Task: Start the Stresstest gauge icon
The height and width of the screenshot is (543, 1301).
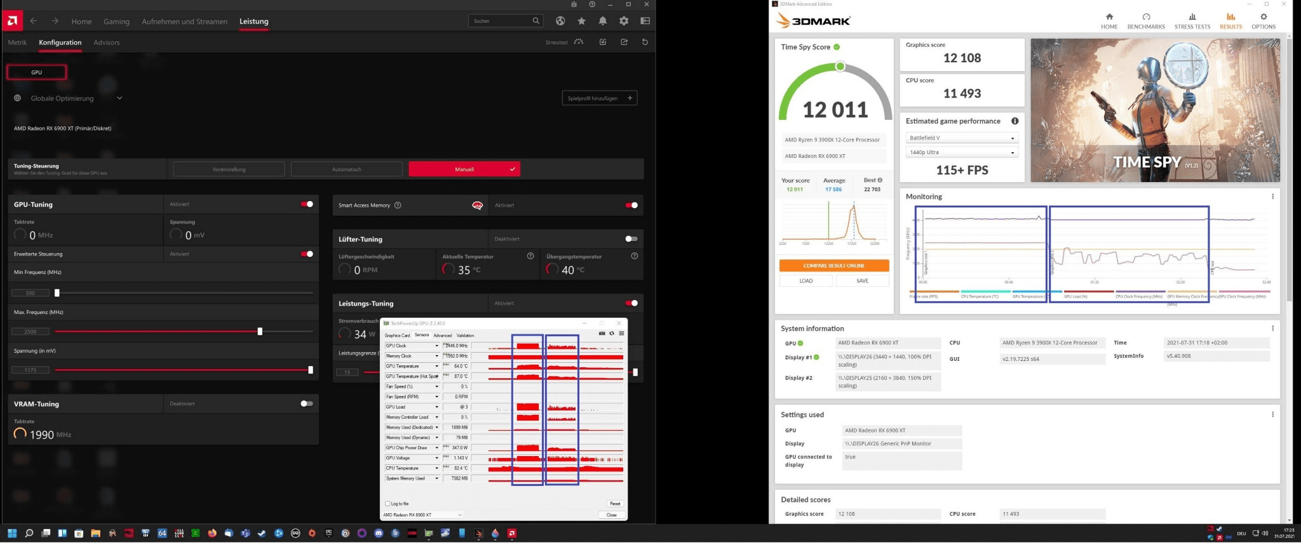Action: point(578,42)
